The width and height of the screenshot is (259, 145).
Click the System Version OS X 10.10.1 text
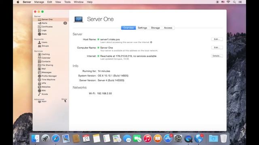pyautogui.click(x=113, y=76)
